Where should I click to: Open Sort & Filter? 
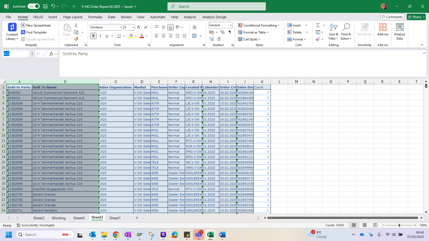(x=334, y=32)
